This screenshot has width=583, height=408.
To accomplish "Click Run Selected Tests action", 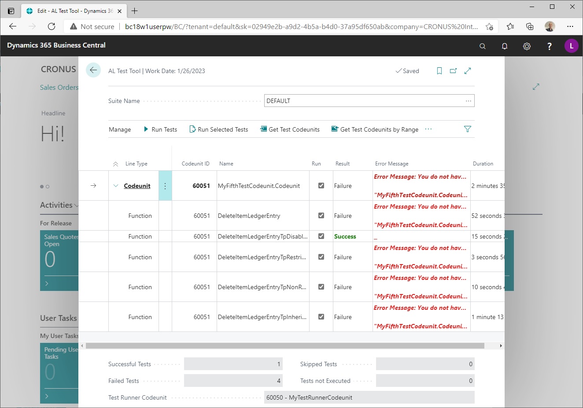I will pyautogui.click(x=219, y=129).
